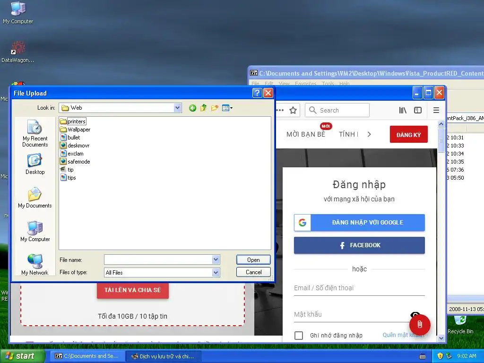
Task: Toggle password visibility eye icon
Action: [415, 314]
